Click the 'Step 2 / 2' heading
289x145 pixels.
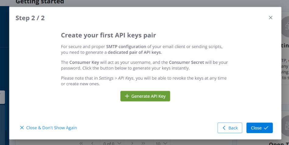click(30, 18)
